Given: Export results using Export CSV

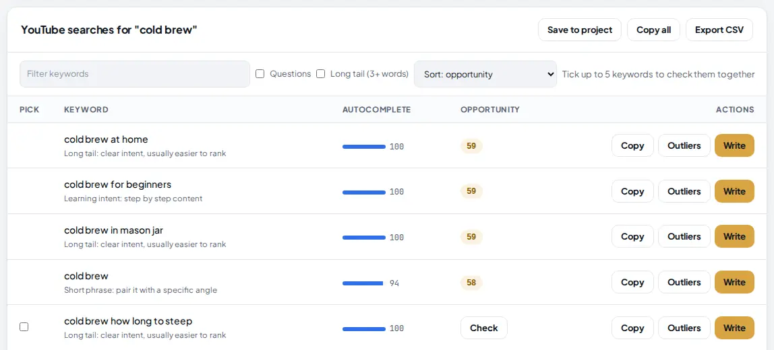Looking at the screenshot, I should 719,30.
